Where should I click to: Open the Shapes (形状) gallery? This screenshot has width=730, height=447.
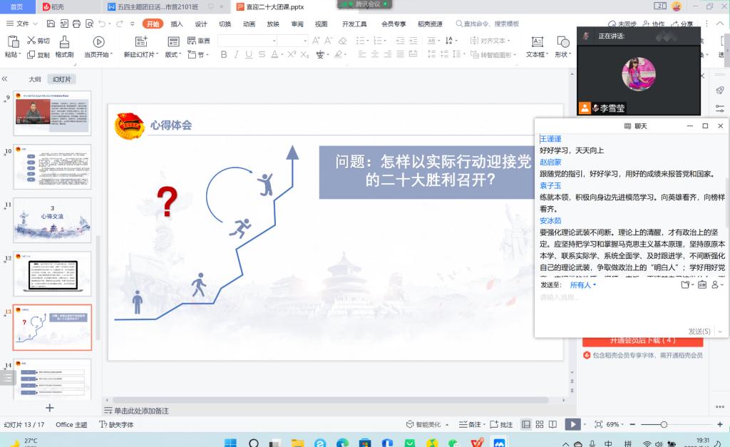click(x=563, y=46)
